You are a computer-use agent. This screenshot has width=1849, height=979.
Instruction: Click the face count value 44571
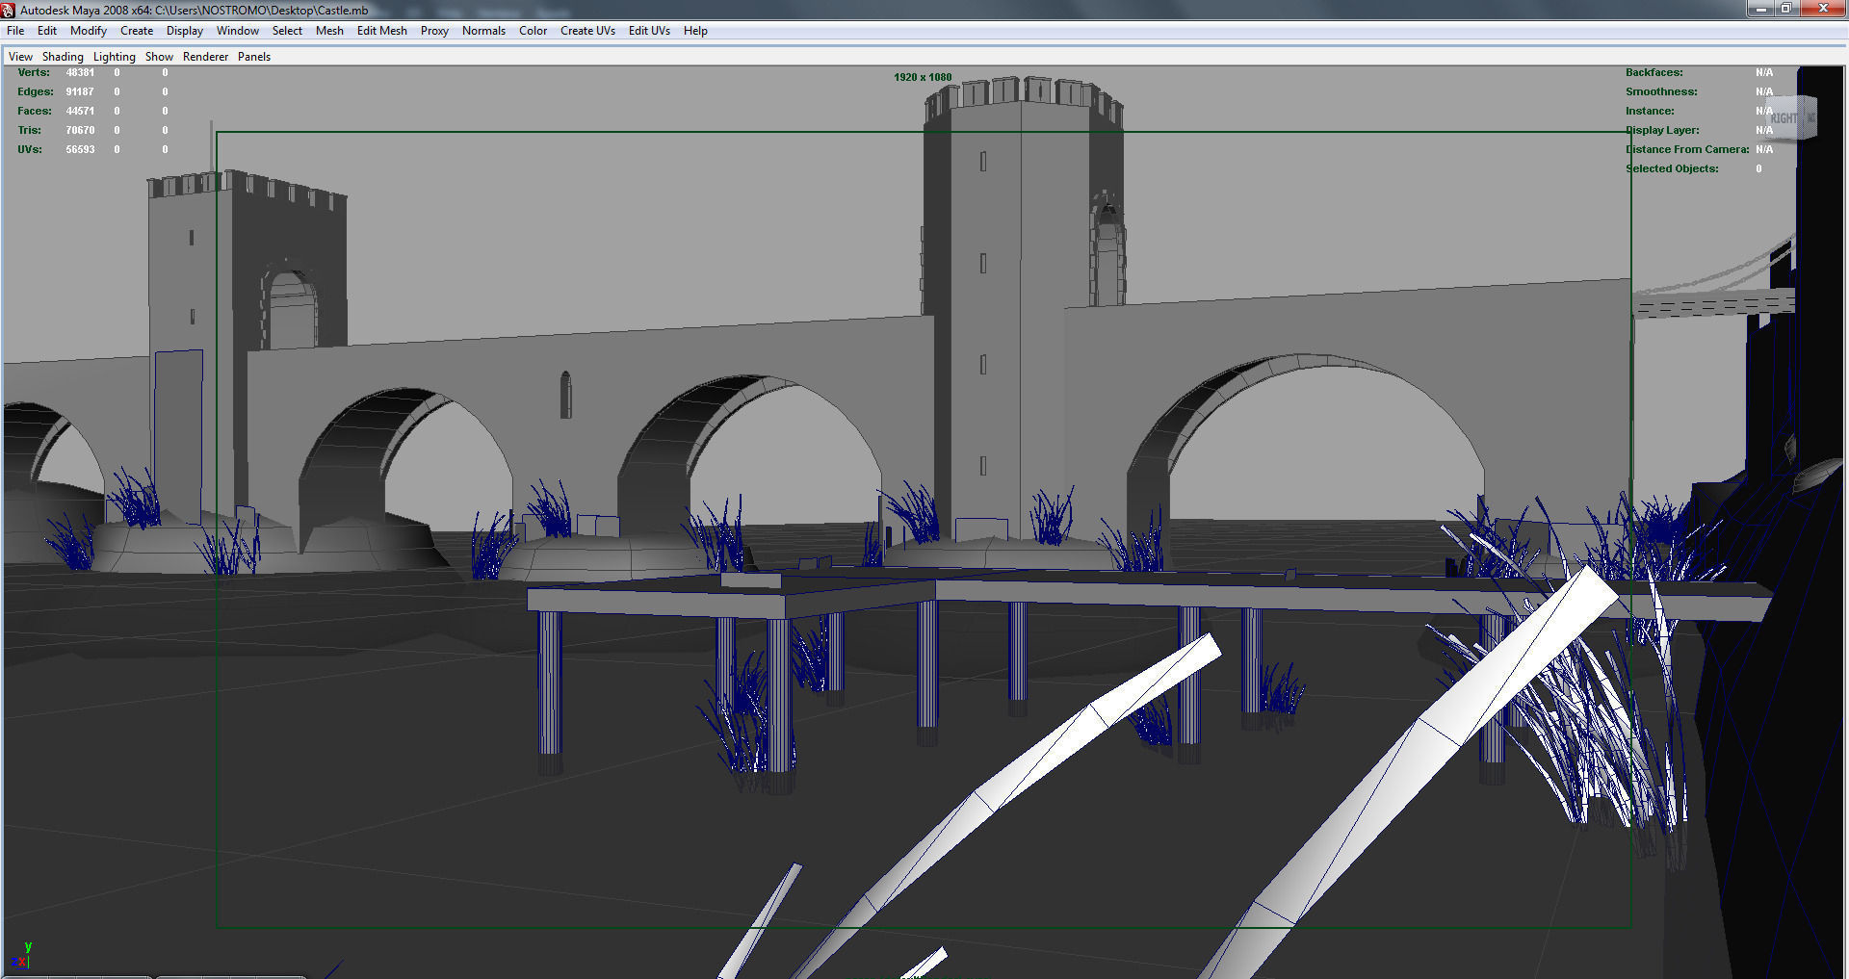pos(80,111)
